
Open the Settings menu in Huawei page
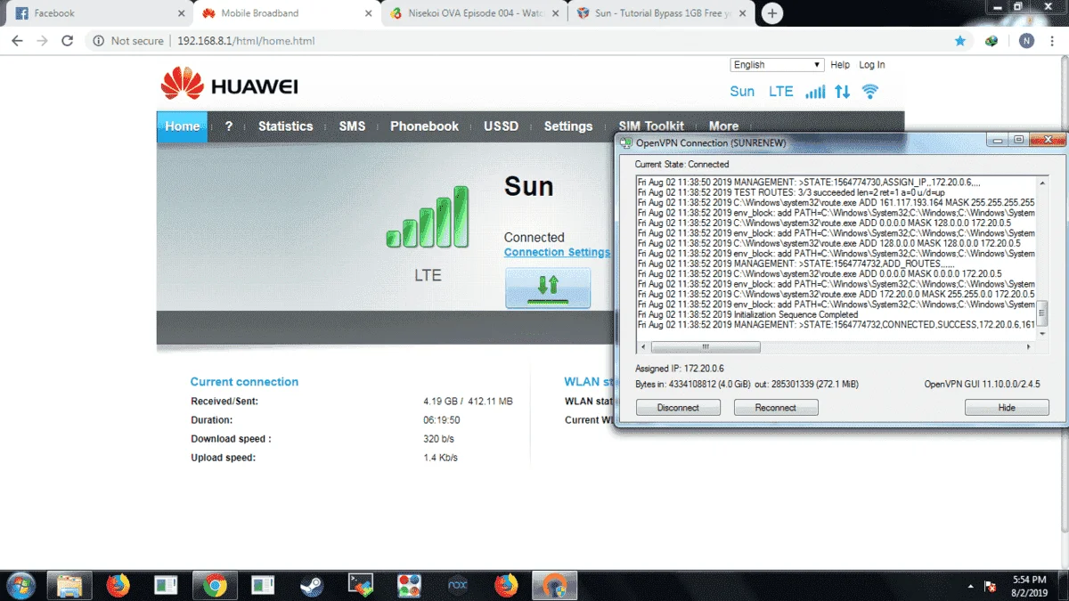(x=568, y=126)
